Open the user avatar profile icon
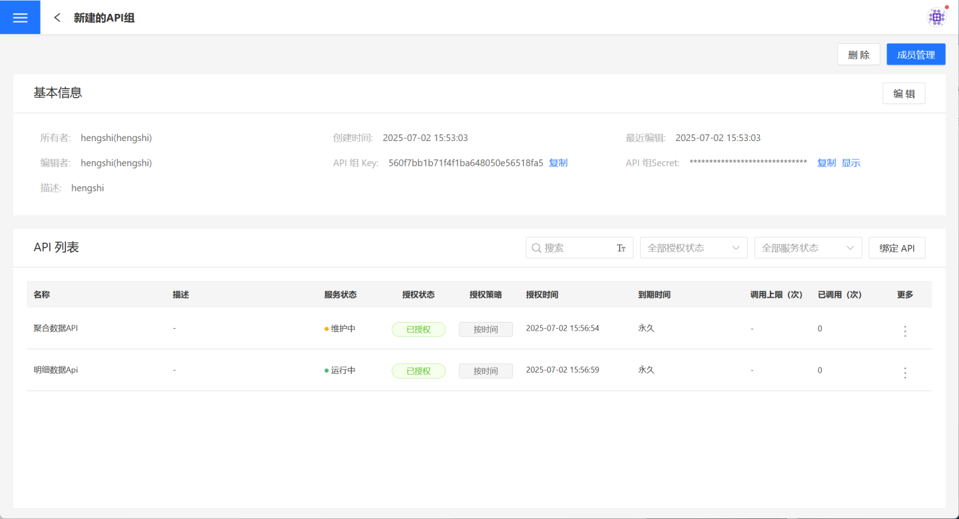 coord(936,17)
